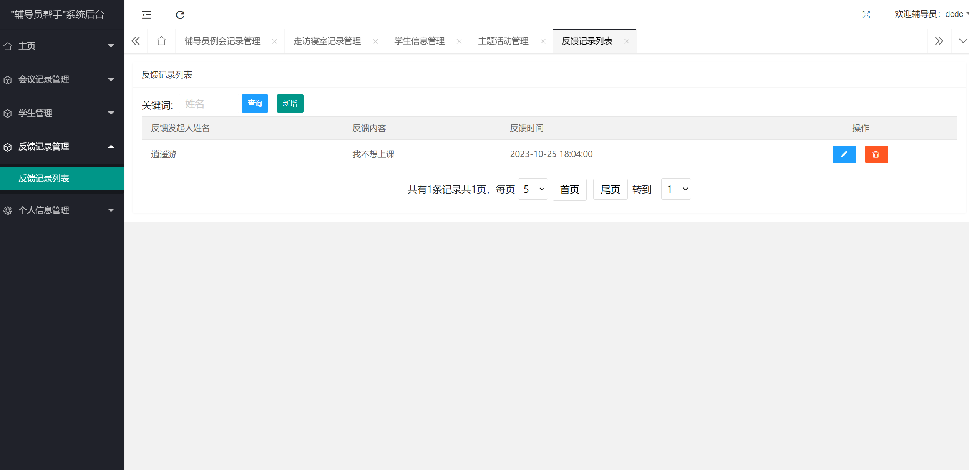
Task: Click the collapse sidebar icon
Action: pos(146,15)
